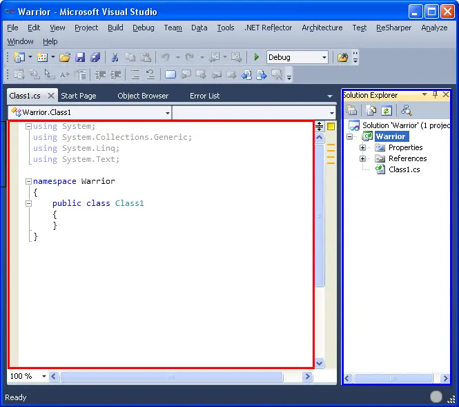
Task: Toggle Show All Files in Solution Explorer
Action: pyautogui.click(x=371, y=111)
